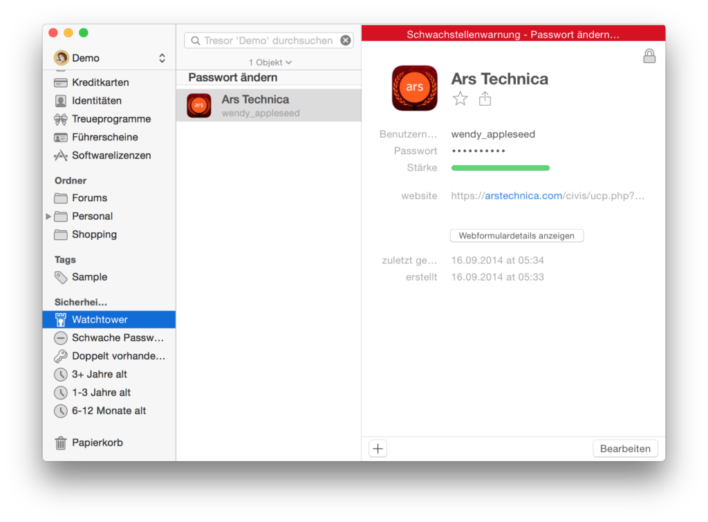This screenshot has width=708, height=522.
Task: Open Softwarelizenzen category label
Action: click(x=111, y=156)
